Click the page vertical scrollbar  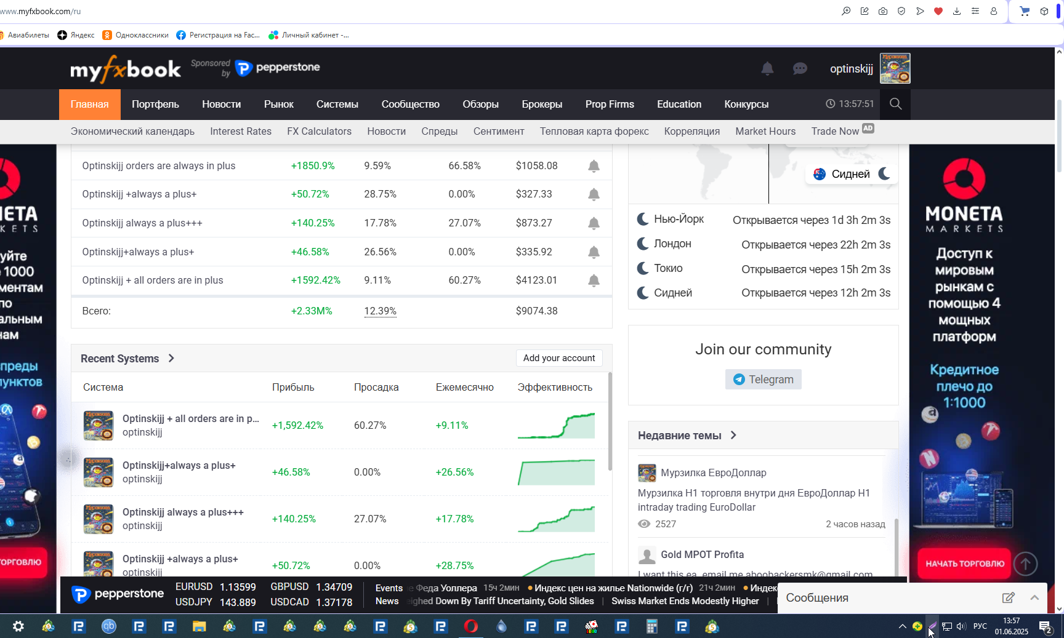click(1059, 135)
